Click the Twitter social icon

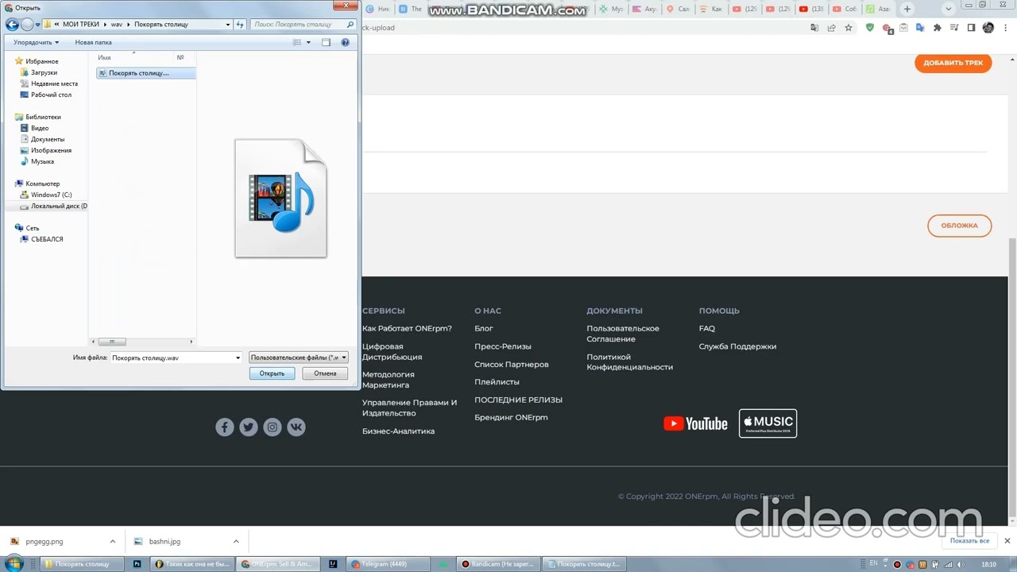(x=249, y=427)
